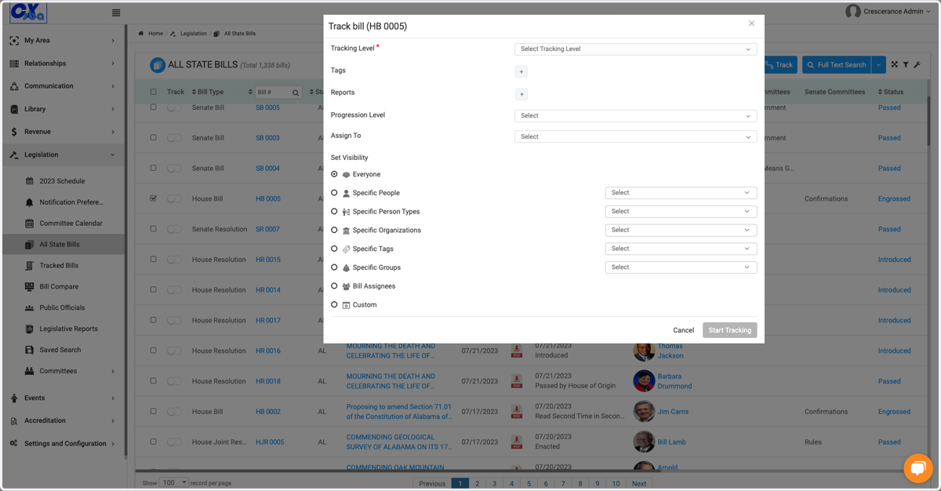Image resolution: width=941 pixels, height=491 pixels.
Task: Expand the Revenue sidebar menu
Action: pos(63,132)
